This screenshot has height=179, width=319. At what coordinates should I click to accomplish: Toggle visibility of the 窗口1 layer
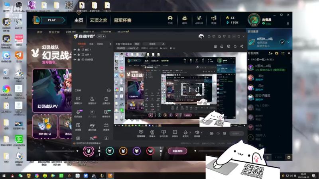click(x=75, y=49)
